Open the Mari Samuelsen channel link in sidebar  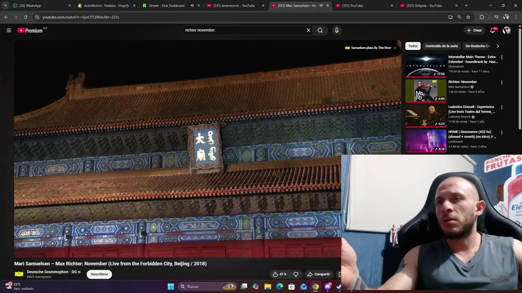click(459, 87)
